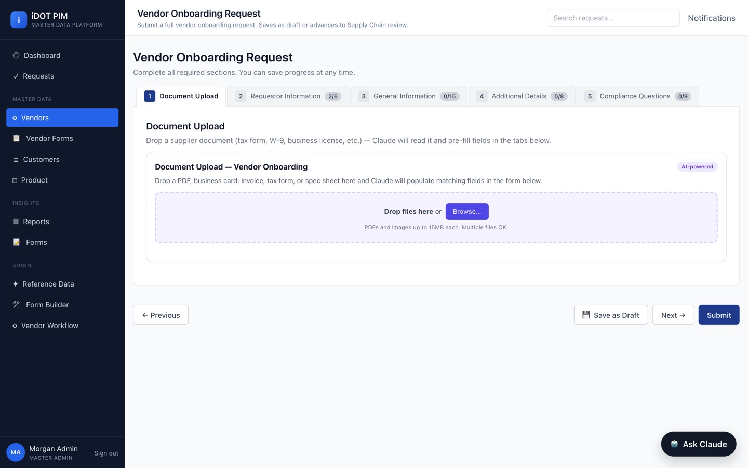This screenshot has height=468, width=748.
Task: Click the Reference Data star icon
Action: click(16, 284)
